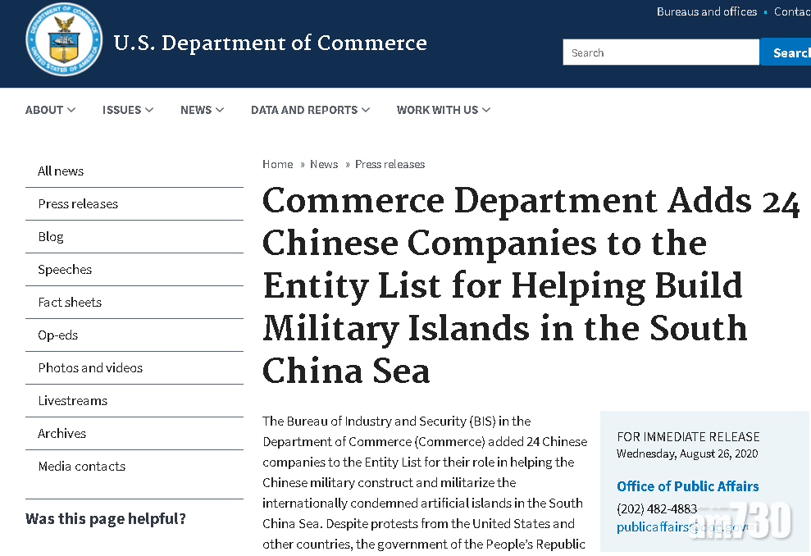Select All news in the sidebar
This screenshot has height=556, width=811.
61,171
